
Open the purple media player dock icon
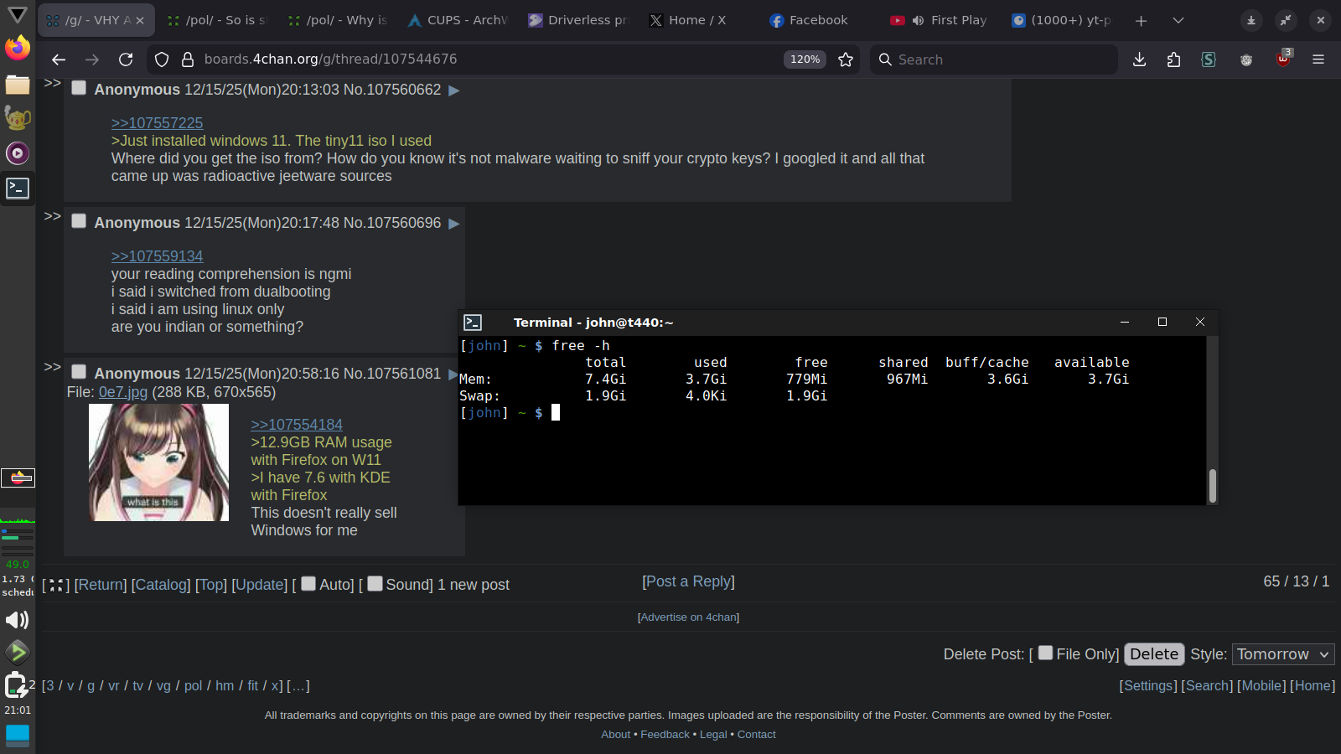[18, 153]
